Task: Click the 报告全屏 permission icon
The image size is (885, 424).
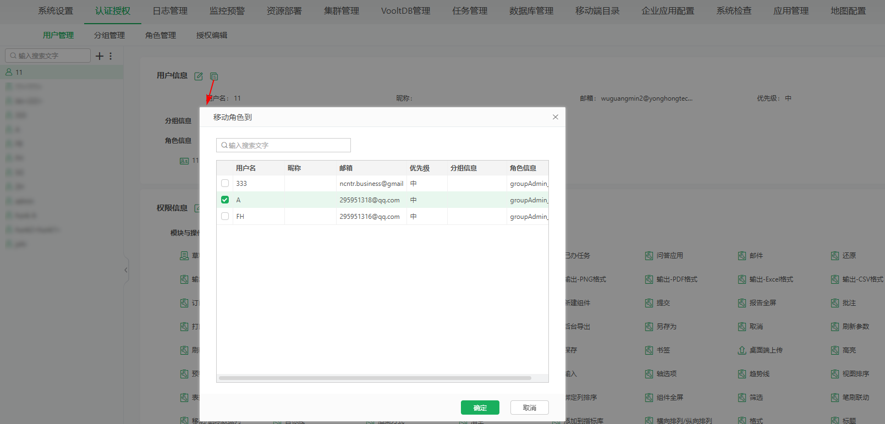Action: [x=742, y=303]
